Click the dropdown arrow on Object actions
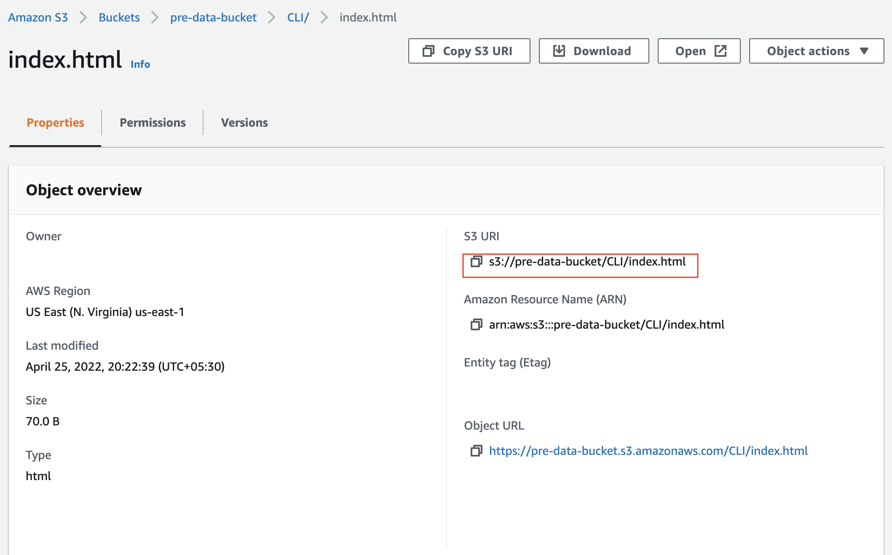Screen dimensions: 892x555 (x=864, y=51)
